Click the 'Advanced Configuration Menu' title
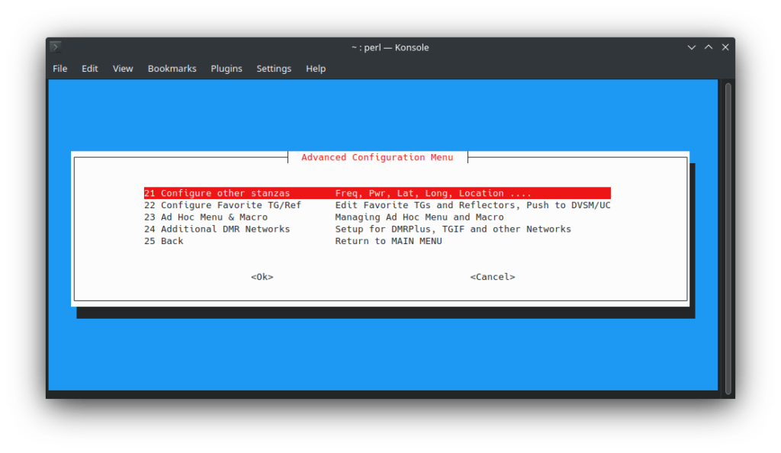 click(x=377, y=157)
